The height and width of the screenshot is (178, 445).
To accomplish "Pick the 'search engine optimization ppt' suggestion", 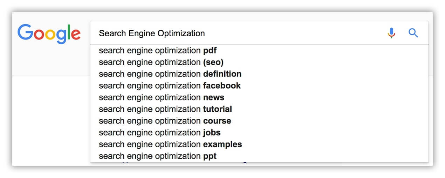I will (259, 156).
